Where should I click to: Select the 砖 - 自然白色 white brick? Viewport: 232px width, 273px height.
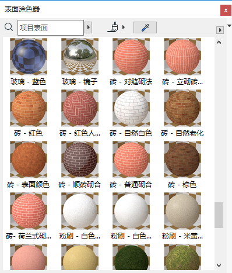[131, 108]
